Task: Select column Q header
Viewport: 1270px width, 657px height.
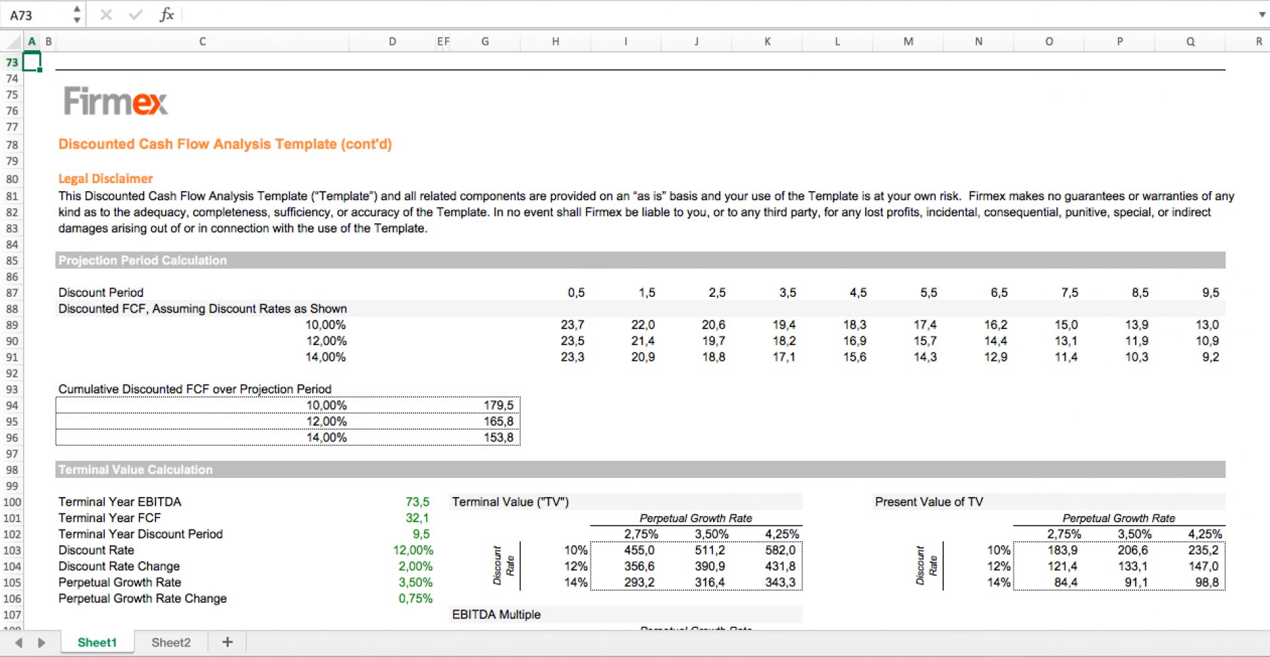Action: pos(1190,42)
